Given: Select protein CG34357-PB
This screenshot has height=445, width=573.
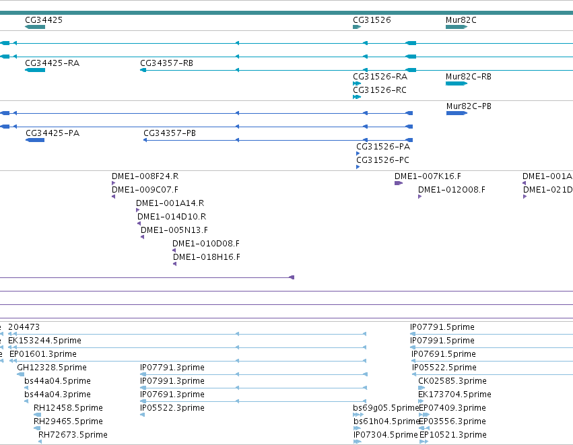Looking at the screenshot, I should [170, 133].
